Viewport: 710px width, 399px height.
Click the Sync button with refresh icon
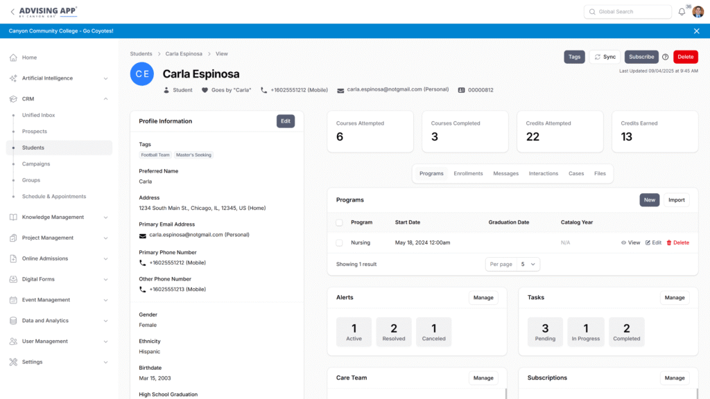point(605,57)
